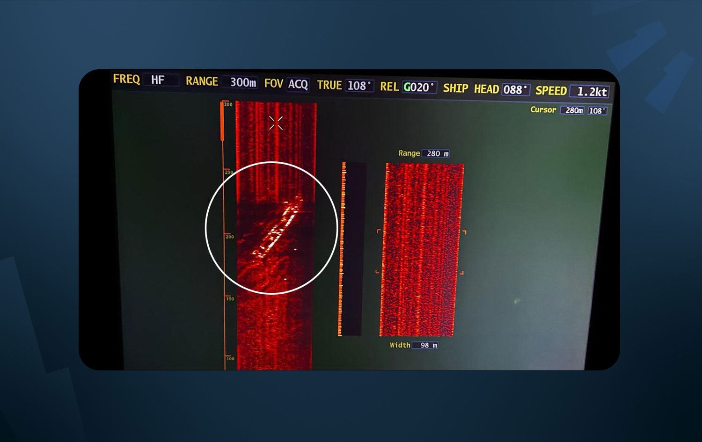Open the RANGE 300m selector
702x442 pixels.
[242, 82]
